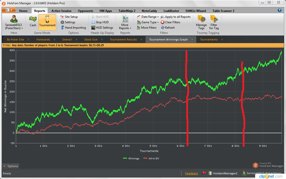The height and width of the screenshot is (179, 286).
Task: Open the application menu button
Action: click(8, 10)
